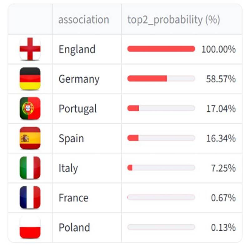Click the 7.25% value for Italy

[x=223, y=168]
